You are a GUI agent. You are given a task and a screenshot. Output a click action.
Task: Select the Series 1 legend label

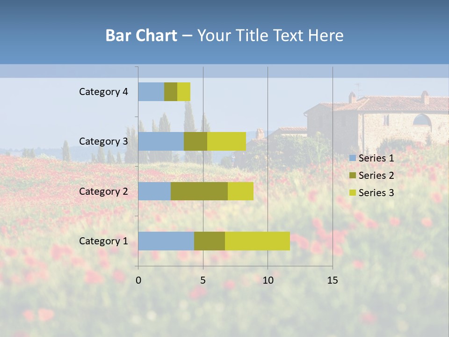pyautogui.click(x=376, y=158)
